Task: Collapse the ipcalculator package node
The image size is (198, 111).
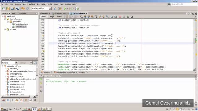Action: [x=8, y=22]
